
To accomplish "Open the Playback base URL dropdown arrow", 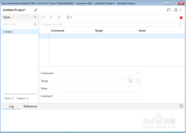I will pos(180,24).
